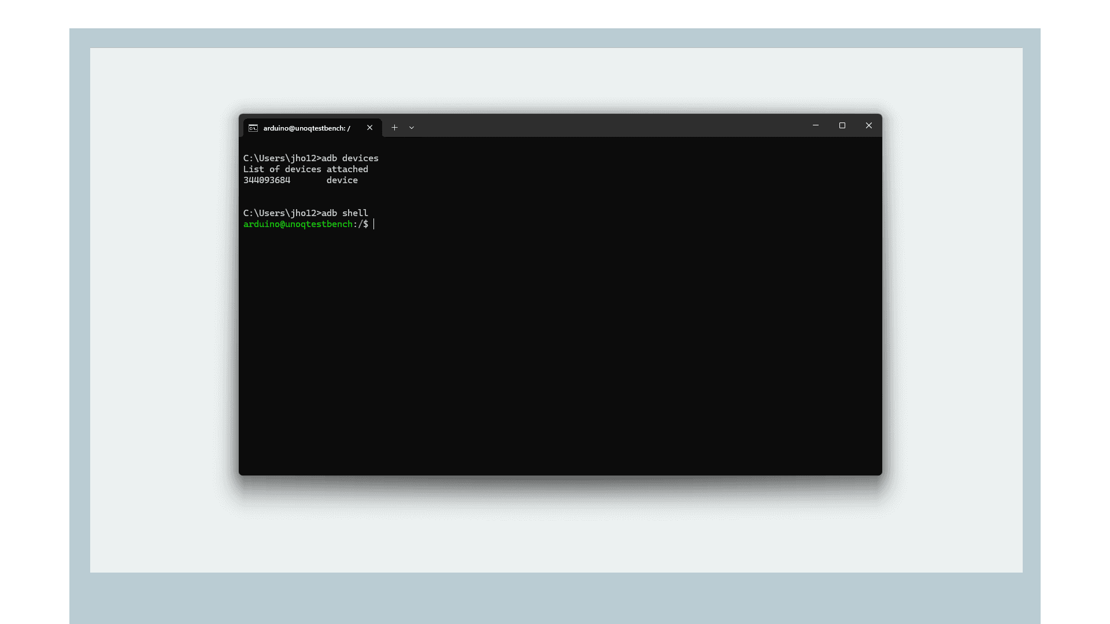The width and height of the screenshot is (1110, 624).
Task: Select the arduino@unoqtestbench: / tab title
Action: tap(306, 128)
